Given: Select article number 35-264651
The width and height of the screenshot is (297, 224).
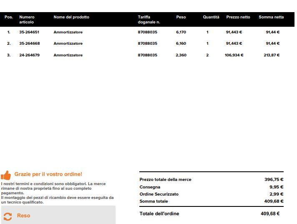Looking at the screenshot, I should pyautogui.click(x=29, y=32).
